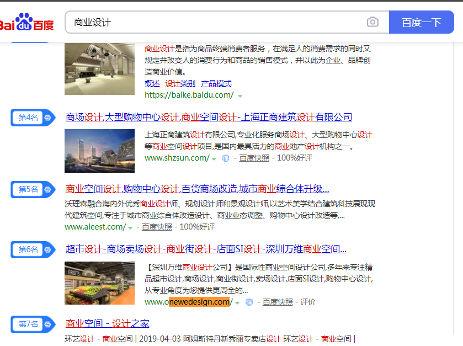Viewport: 463px width, 346px height.
Task: Click the 第4名 rank badge
Action: pos(33,118)
